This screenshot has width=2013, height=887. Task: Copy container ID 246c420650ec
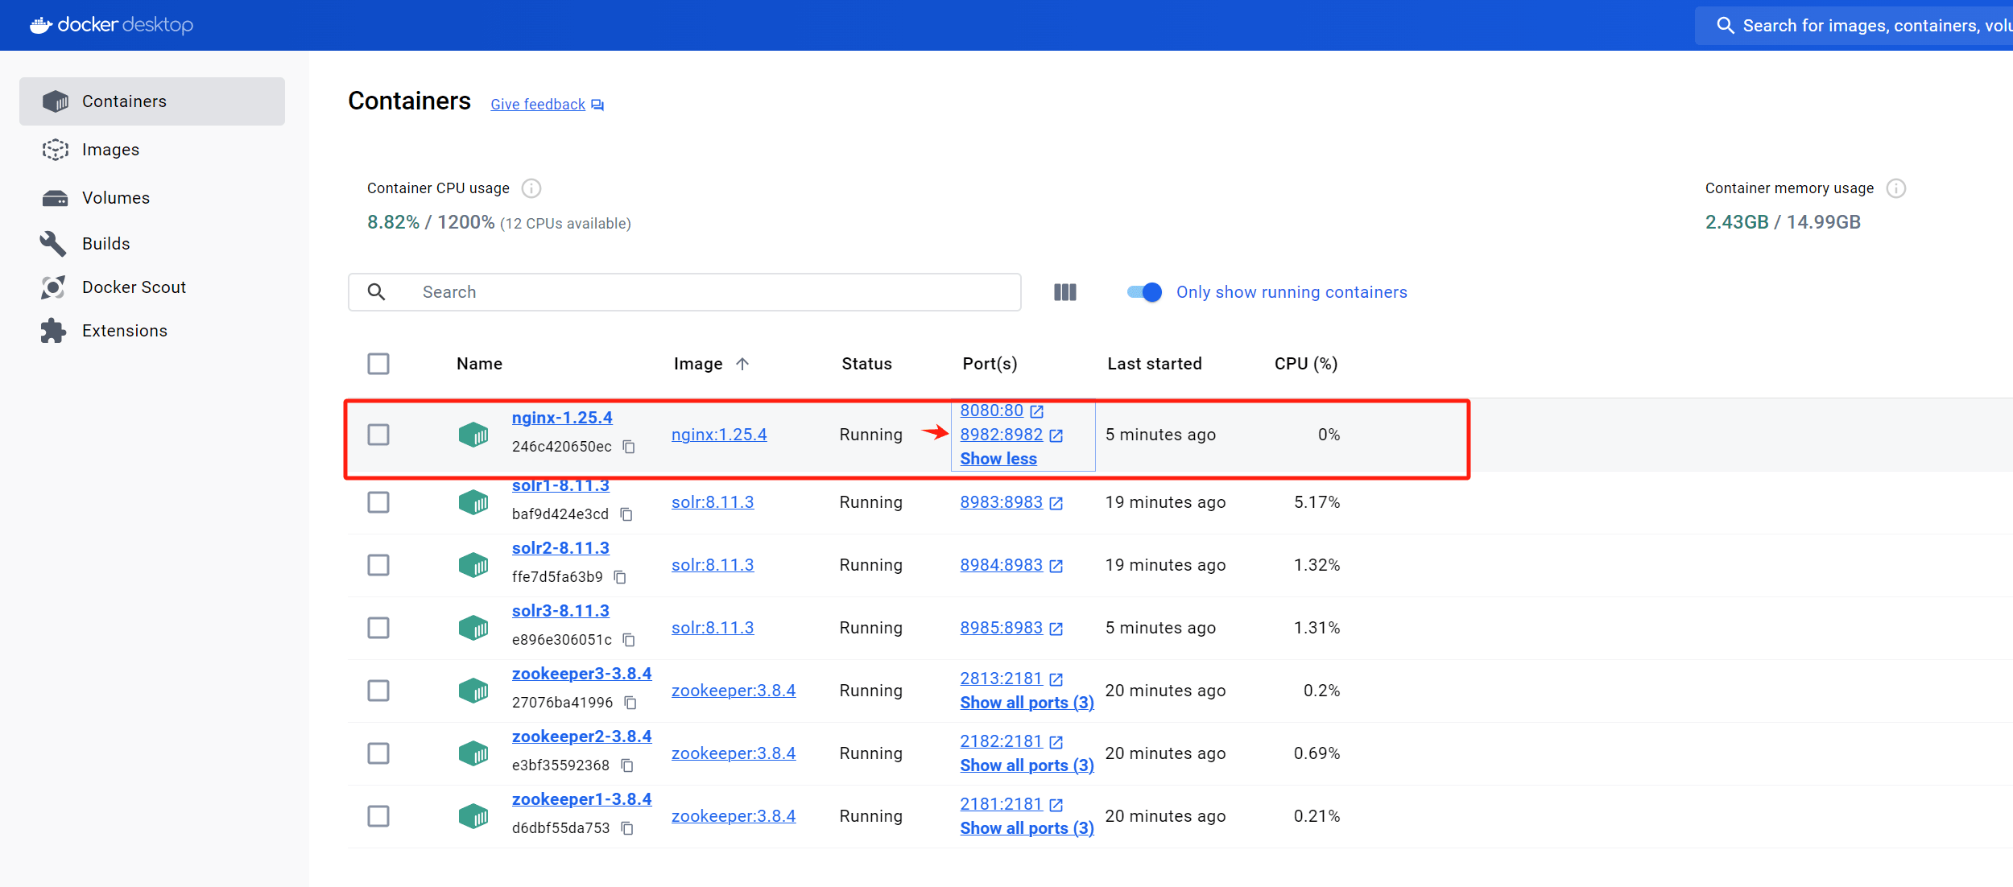click(629, 447)
